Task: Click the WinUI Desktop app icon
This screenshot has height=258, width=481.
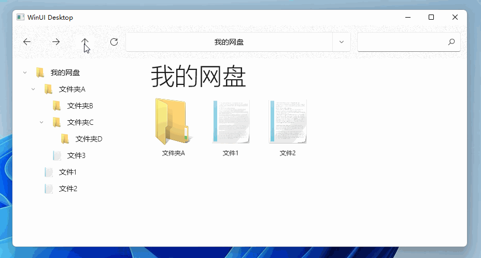Action: point(21,17)
